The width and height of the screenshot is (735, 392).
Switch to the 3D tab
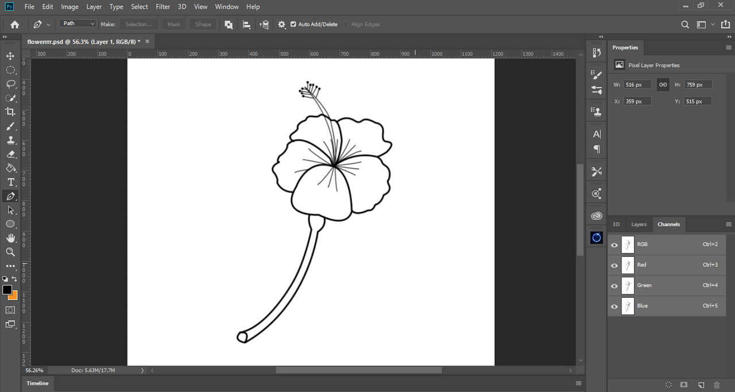616,224
